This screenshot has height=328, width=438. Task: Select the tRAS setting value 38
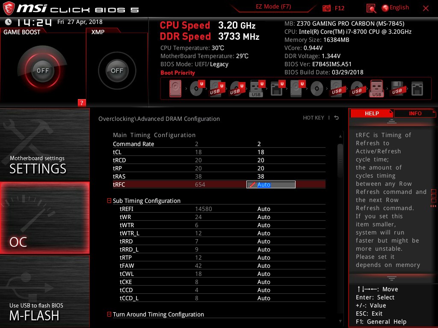pos(260,176)
